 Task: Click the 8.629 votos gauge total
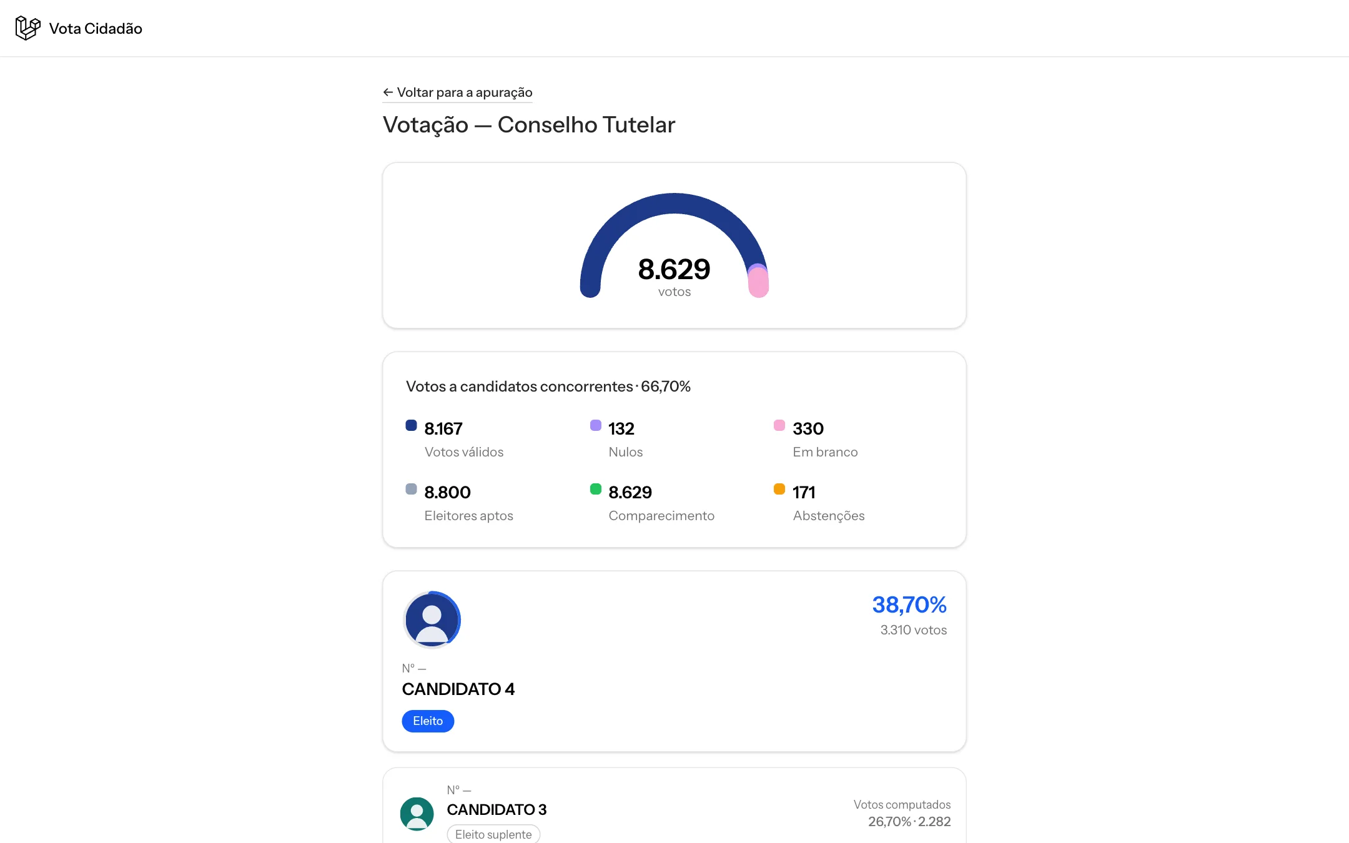click(x=674, y=277)
